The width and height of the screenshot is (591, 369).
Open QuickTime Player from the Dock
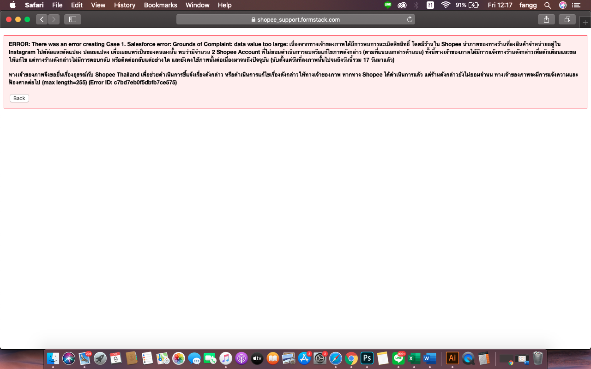coord(468,358)
